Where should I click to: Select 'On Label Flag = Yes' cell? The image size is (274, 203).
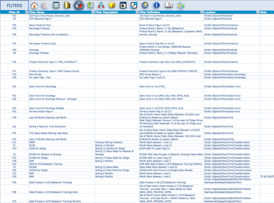pos(40,78)
